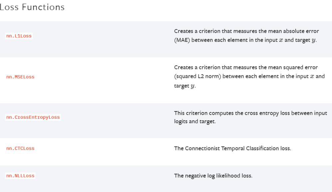The image size is (332, 192).
Task: Click the math symbol x in L1Loss description
Action: click(x=281, y=40)
